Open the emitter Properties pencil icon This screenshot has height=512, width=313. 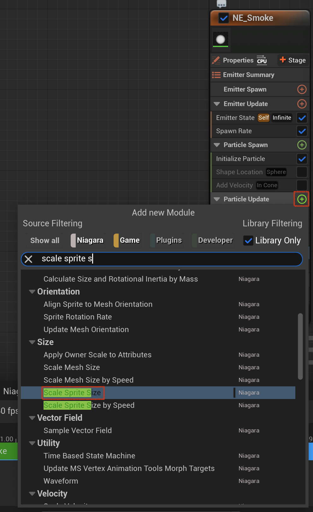[x=216, y=60]
